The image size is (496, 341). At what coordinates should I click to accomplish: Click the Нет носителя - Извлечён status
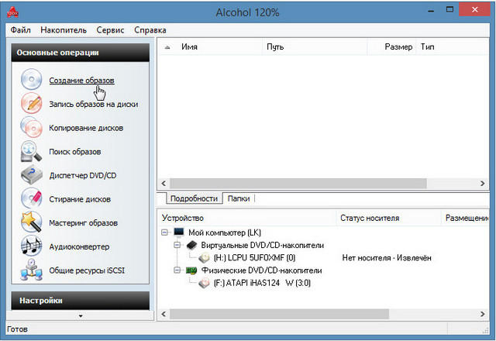(x=387, y=258)
